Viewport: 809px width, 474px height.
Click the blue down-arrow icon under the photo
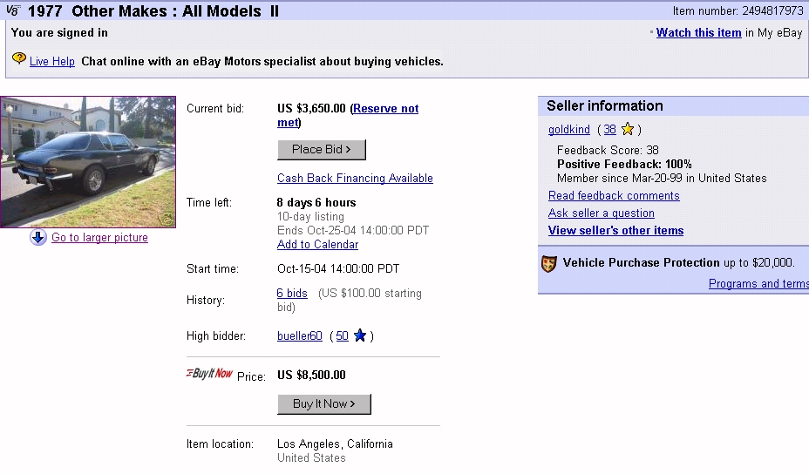[x=38, y=238]
